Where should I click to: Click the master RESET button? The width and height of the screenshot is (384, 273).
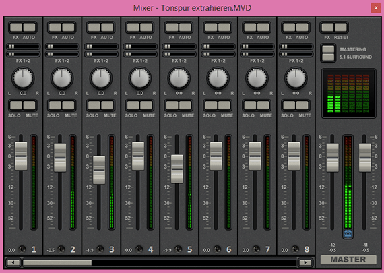341,28
